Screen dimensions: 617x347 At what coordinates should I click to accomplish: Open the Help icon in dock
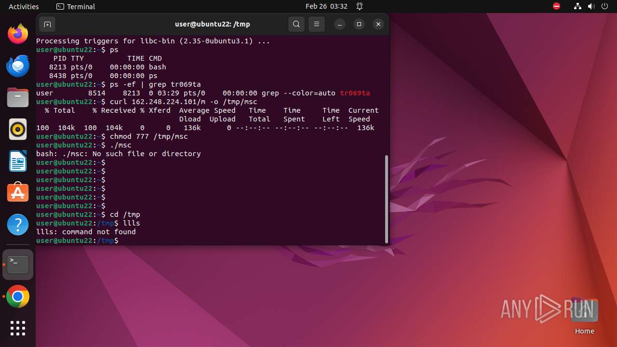coord(18,225)
